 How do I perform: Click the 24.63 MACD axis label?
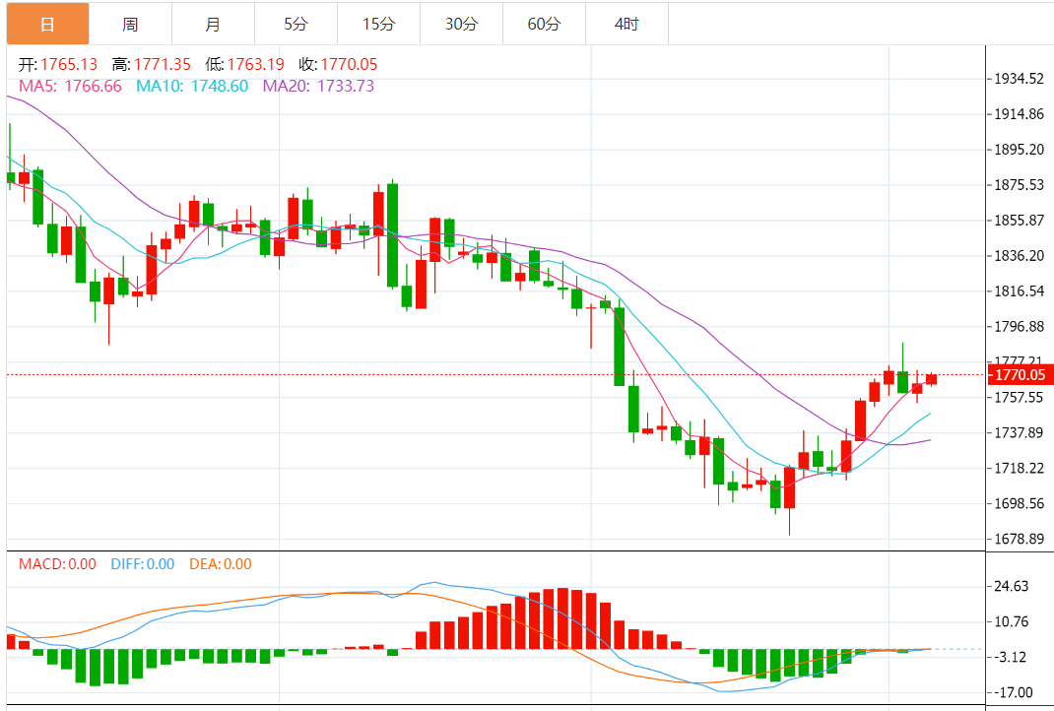coord(1011,586)
